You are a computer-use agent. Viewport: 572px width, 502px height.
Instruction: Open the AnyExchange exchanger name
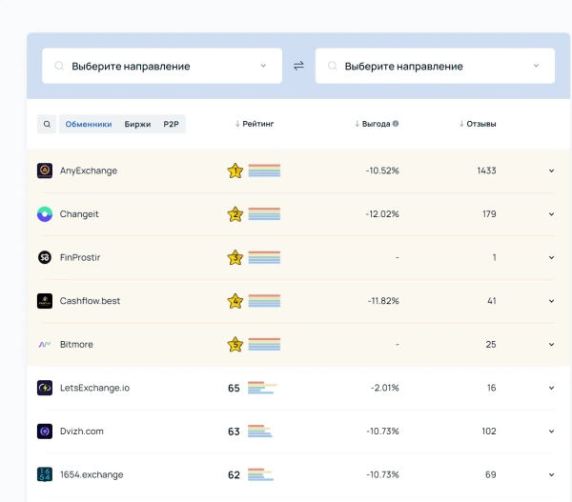tap(89, 171)
